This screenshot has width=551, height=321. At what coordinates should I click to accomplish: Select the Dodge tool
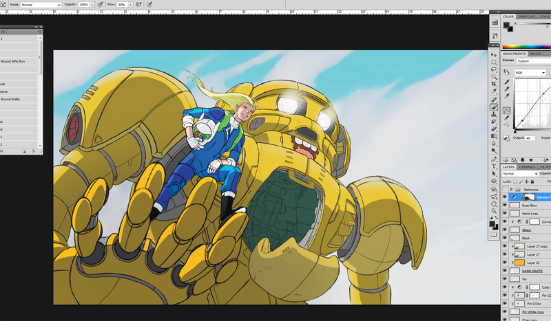pos(494,151)
